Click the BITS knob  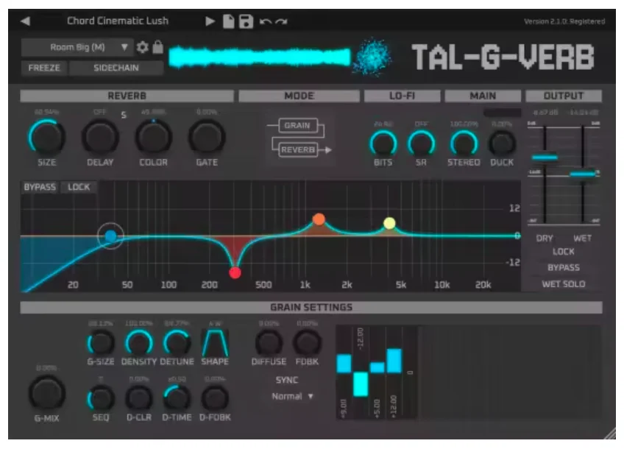point(383,144)
